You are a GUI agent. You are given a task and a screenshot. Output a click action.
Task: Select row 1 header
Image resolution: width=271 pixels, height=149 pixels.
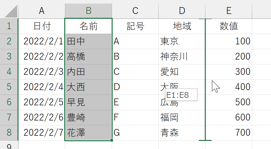9,26
